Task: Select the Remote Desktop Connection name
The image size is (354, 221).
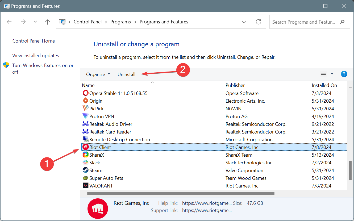Action: [x=120, y=140]
